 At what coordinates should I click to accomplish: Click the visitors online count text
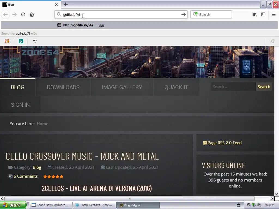[235, 180]
